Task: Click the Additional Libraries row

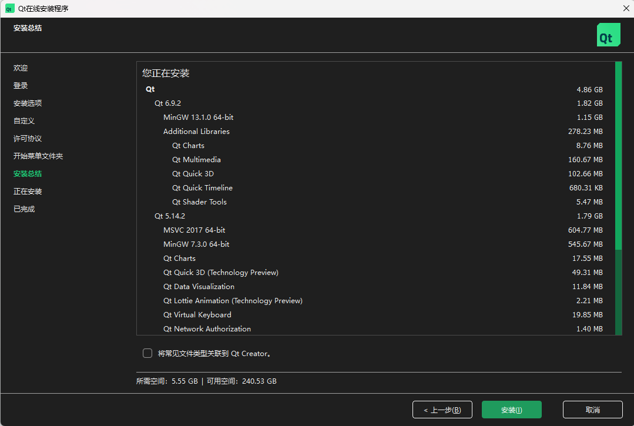Action: 375,132
